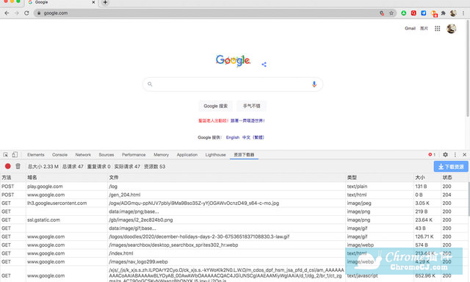Image resolution: width=470 pixels, height=282 pixels.
Task: Start voice search with the microphone
Action: click(314, 84)
